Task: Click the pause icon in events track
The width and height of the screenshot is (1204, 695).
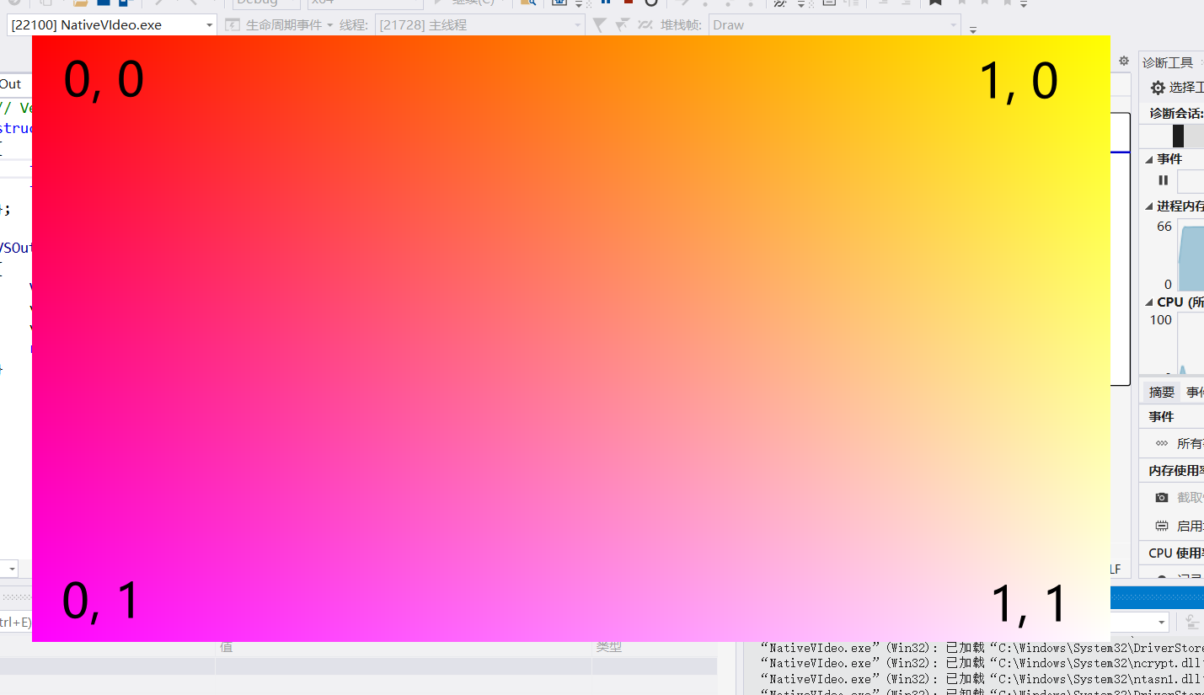Action: tap(1164, 180)
